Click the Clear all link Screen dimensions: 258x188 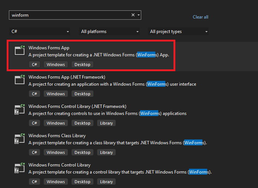[x=201, y=17]
